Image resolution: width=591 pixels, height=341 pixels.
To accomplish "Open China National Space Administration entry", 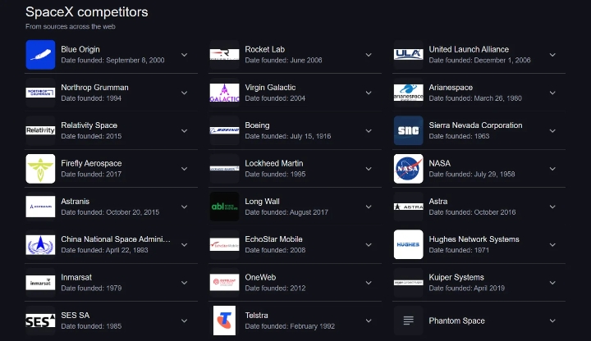I will pyautogui.click(x=115, y=239).
